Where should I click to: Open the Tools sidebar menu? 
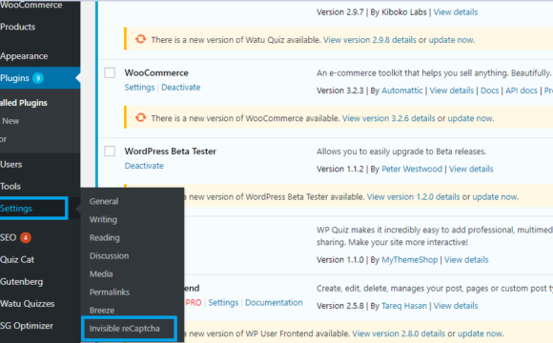[x=10, y=187]
